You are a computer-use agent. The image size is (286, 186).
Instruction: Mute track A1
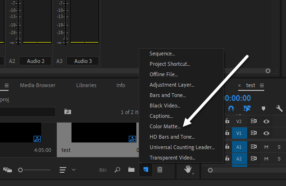pos(266,147)
